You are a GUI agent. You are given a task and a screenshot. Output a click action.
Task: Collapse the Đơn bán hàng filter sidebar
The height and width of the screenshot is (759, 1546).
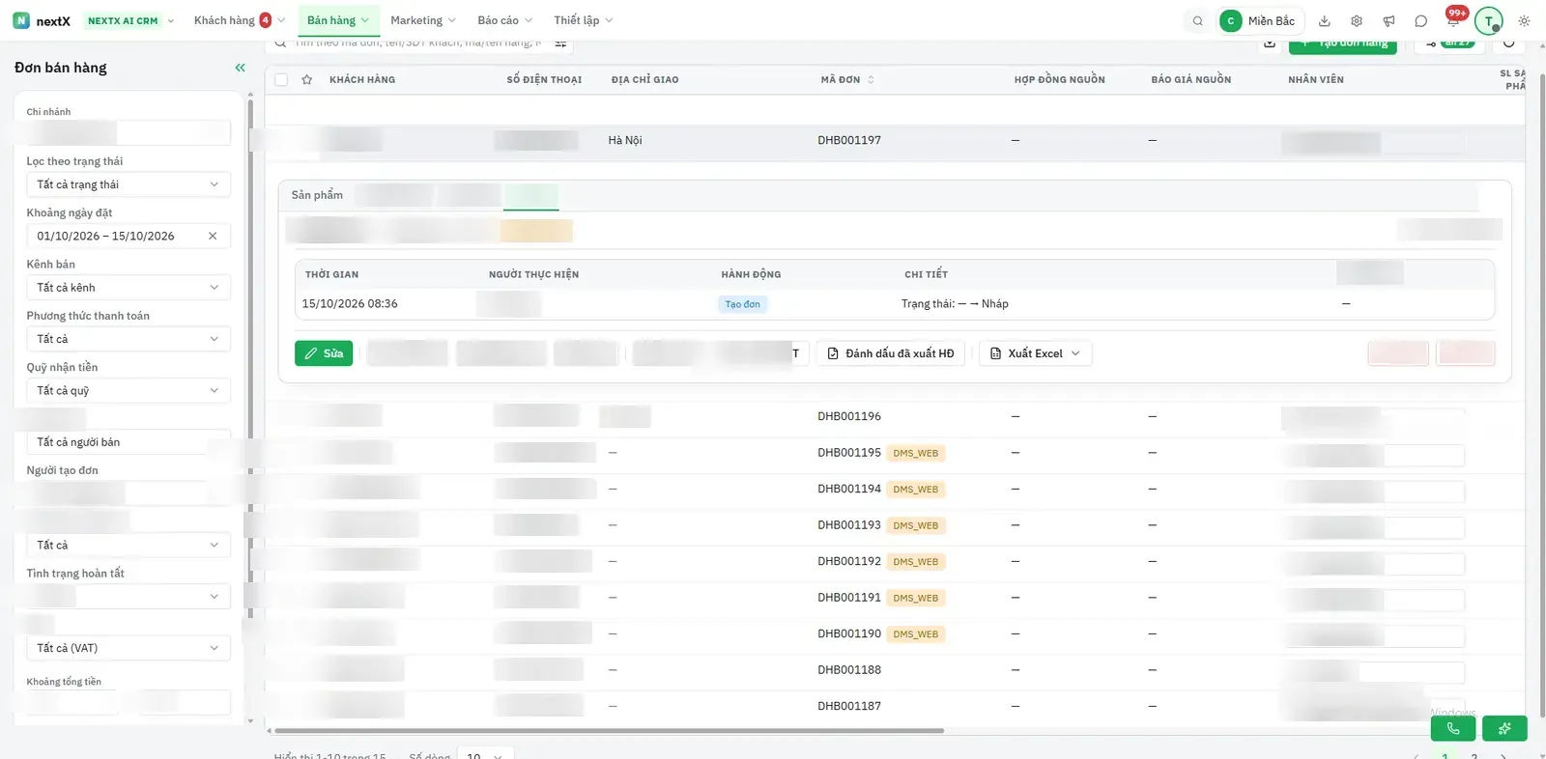point(240,68)
